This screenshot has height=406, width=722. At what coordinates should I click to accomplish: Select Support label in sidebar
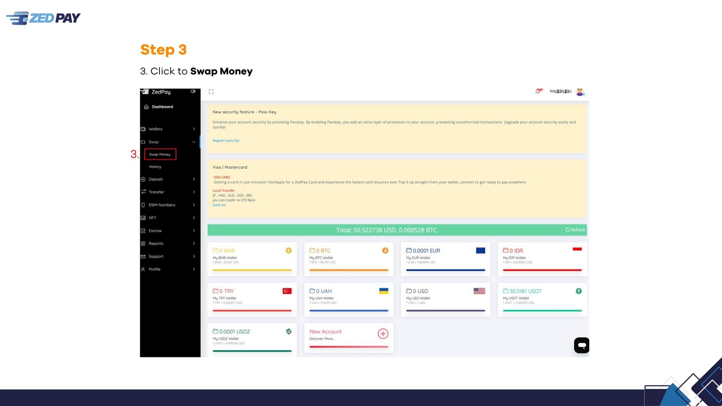[156, 256]
